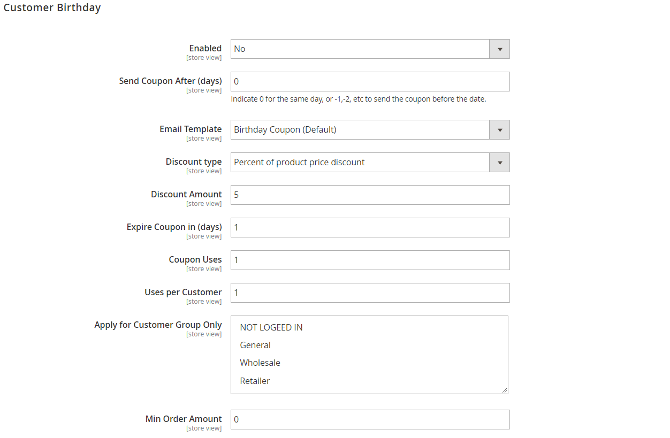Click the Discount Amount input field
The height and width of the screenshot is (438, 670).
[370, 195]
